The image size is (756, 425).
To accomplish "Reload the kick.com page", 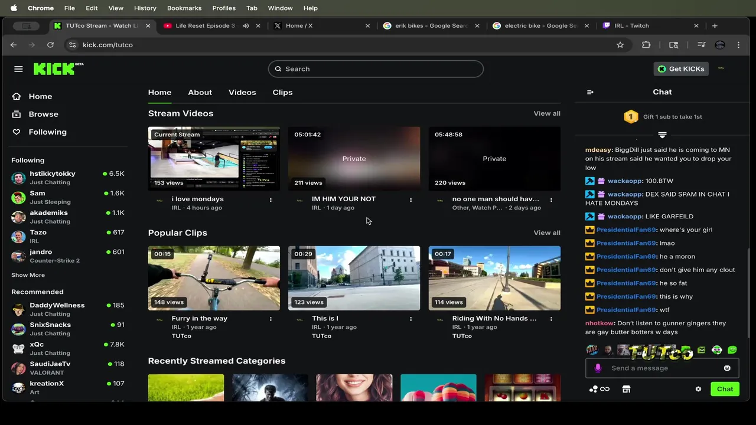I will click(x=51, y=45).
